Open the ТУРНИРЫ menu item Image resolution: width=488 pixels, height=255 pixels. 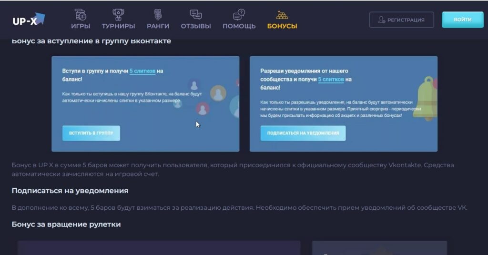click(x=118, y=26)
